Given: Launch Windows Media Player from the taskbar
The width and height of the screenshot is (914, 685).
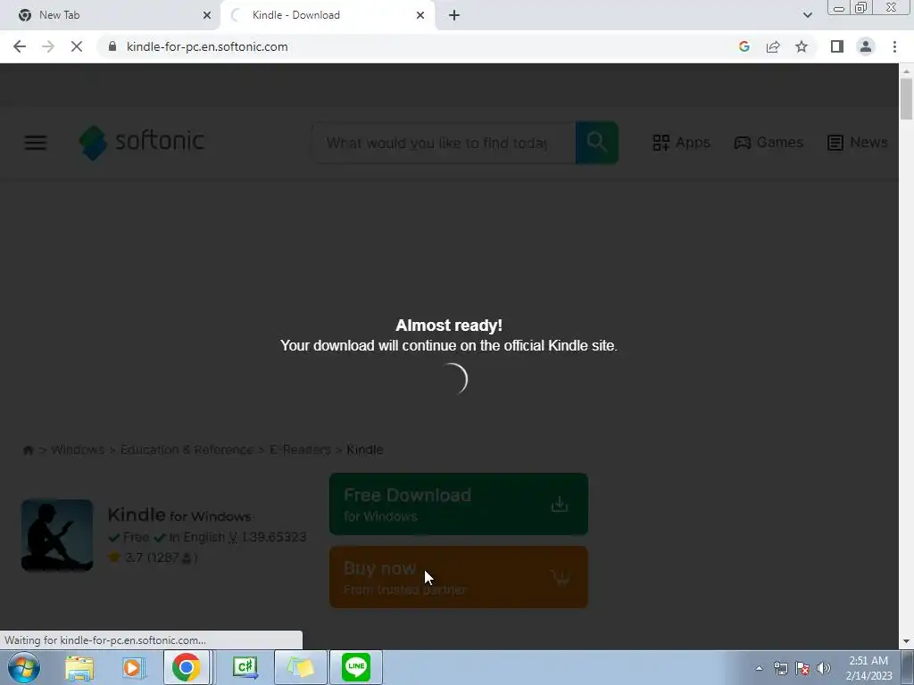Looking at the screenshot, I should tap(134, 667).
